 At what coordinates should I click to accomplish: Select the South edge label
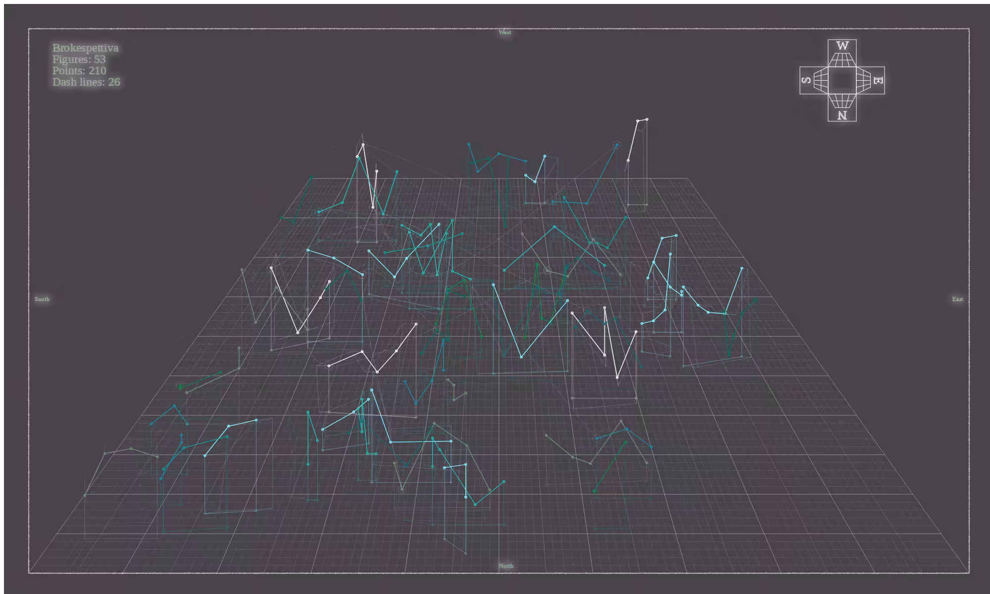tap(42, 299)
